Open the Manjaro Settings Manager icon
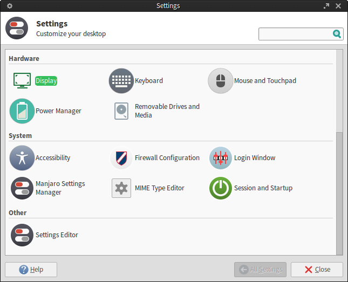The image size is (348, 282). click(x=22, y=188)
